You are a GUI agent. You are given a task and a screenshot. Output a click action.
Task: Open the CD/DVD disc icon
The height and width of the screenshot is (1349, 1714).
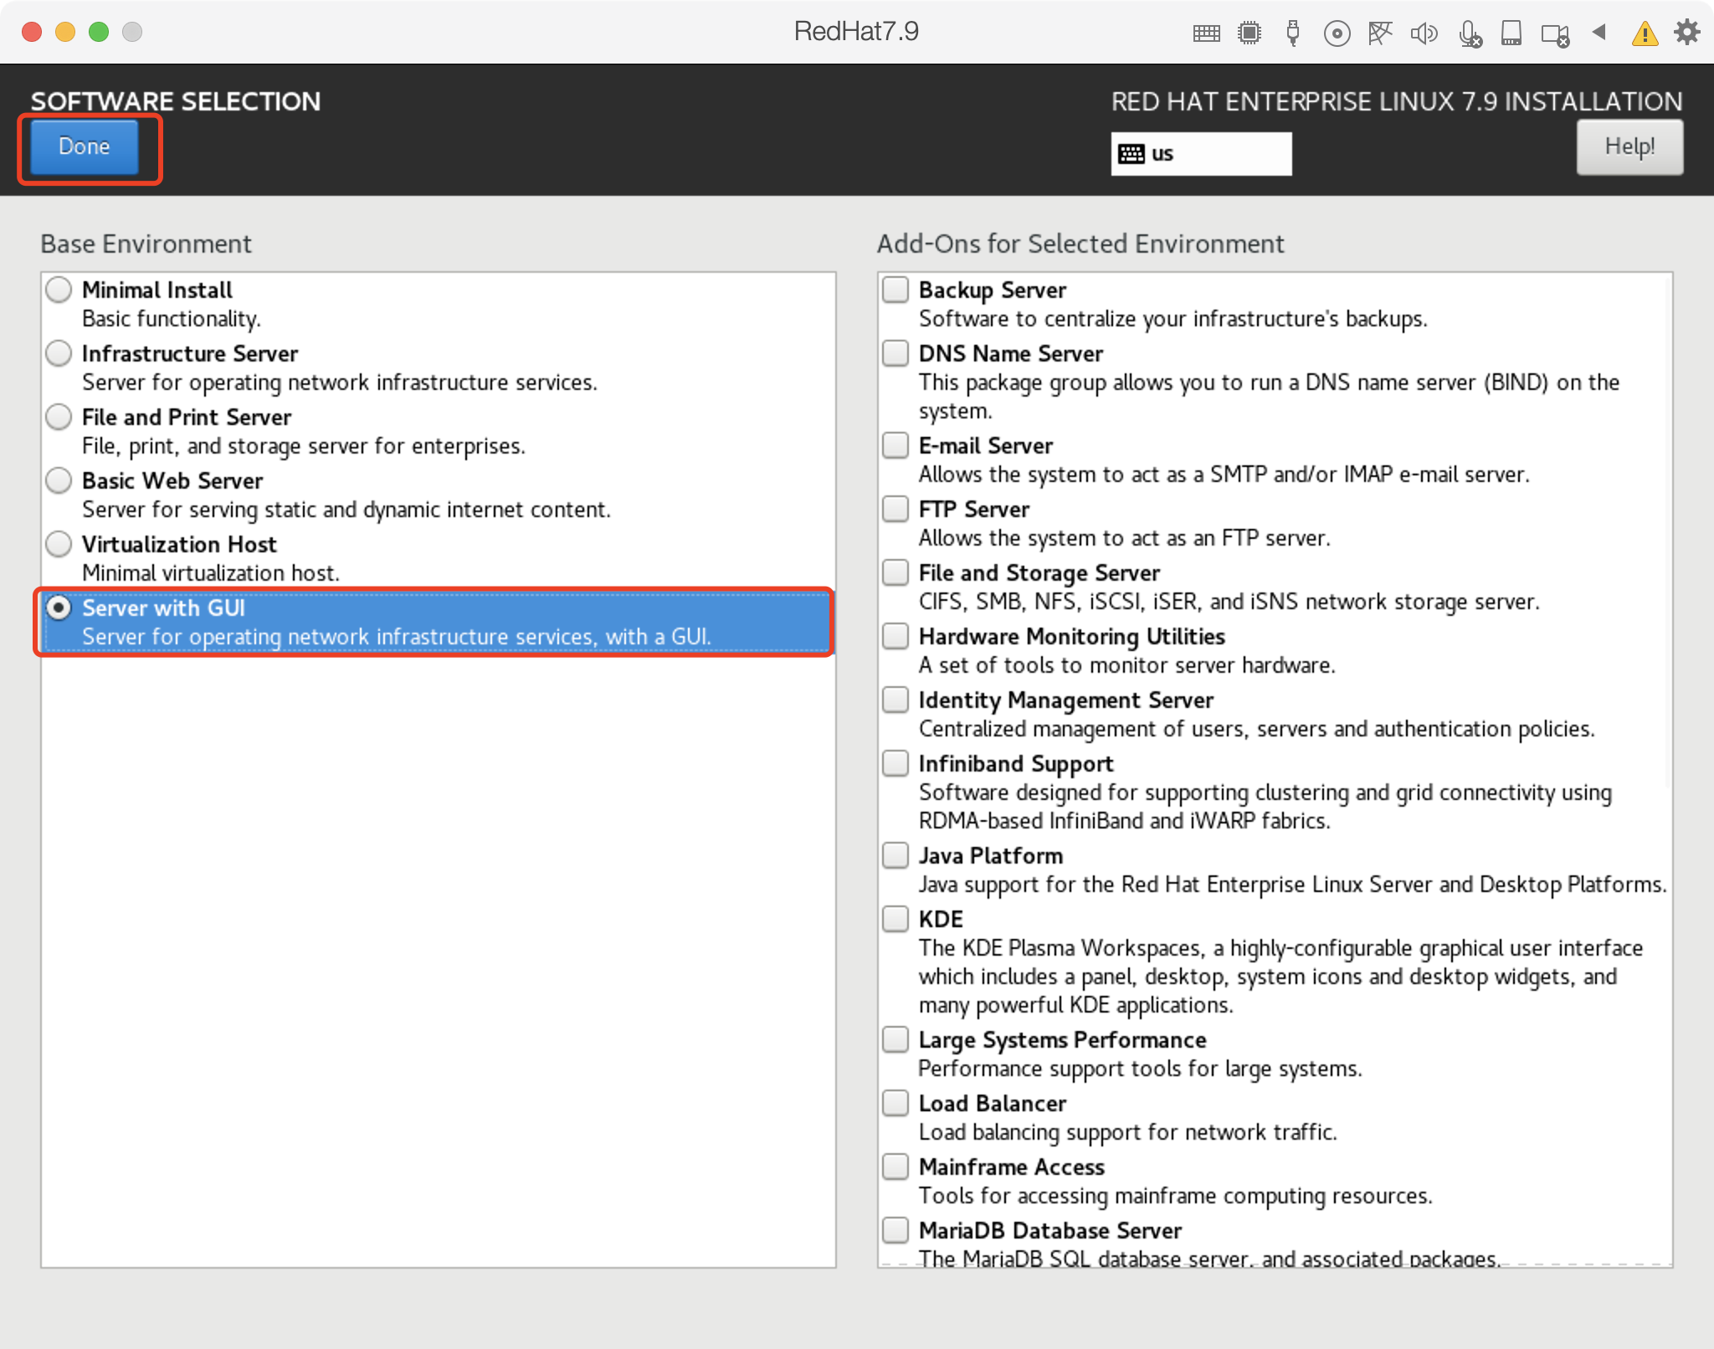1337,33
